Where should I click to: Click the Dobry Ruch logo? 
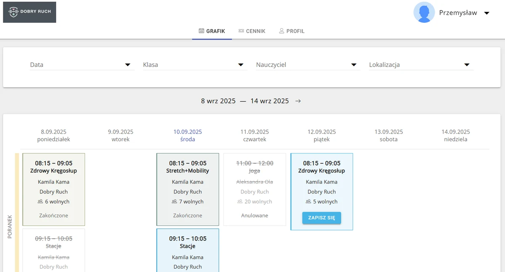coord(29,12)
